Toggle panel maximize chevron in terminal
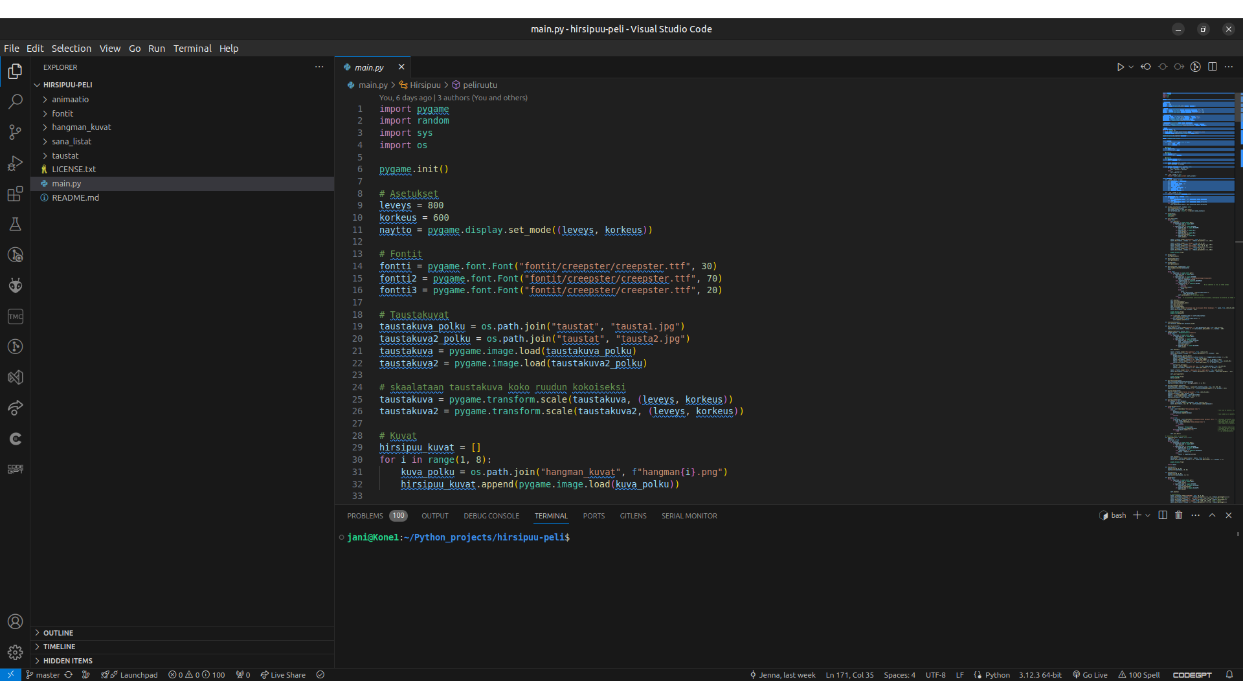The image size is (1243, 699). click(x=1212, y=515)
